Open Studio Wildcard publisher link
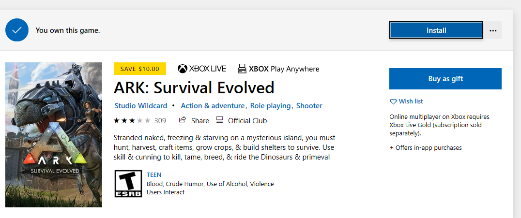 coord(141,106)
